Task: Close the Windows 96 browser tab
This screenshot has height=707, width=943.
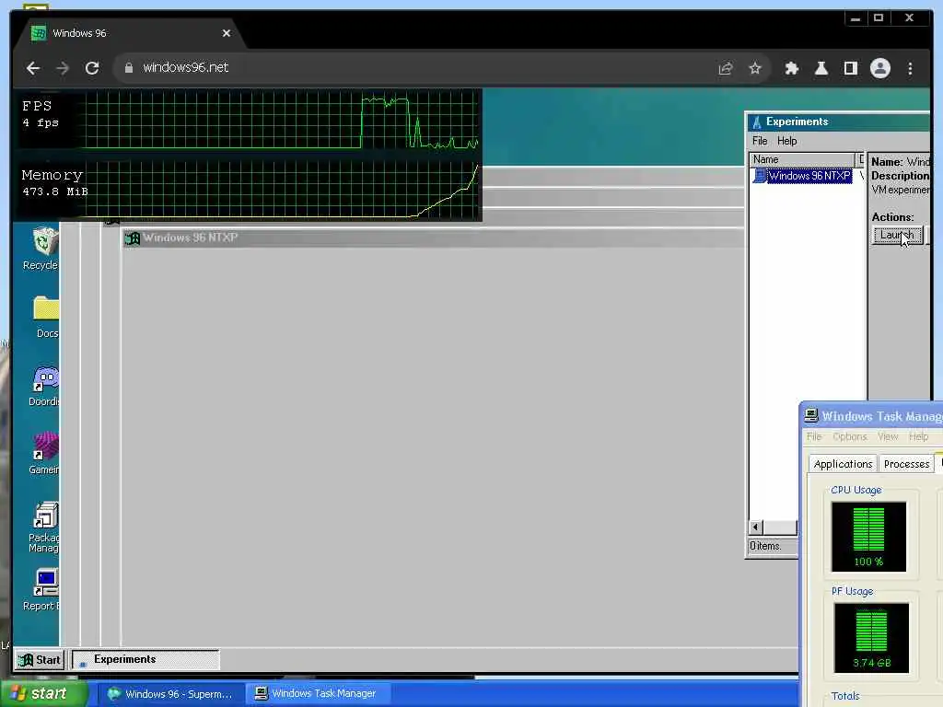Action: pyautogui.click(x=227, y=33)
